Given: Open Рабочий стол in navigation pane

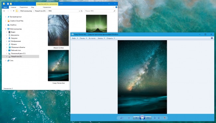Looking at the screenshot, I should [16, 51].
